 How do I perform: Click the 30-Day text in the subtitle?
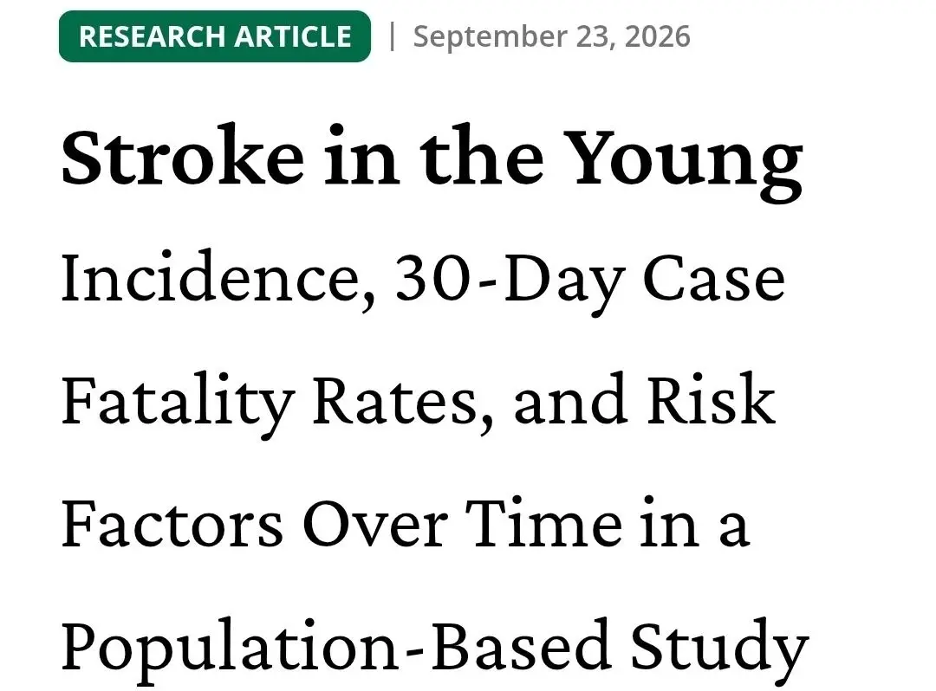pyautogui.click(x=510, y=282)
